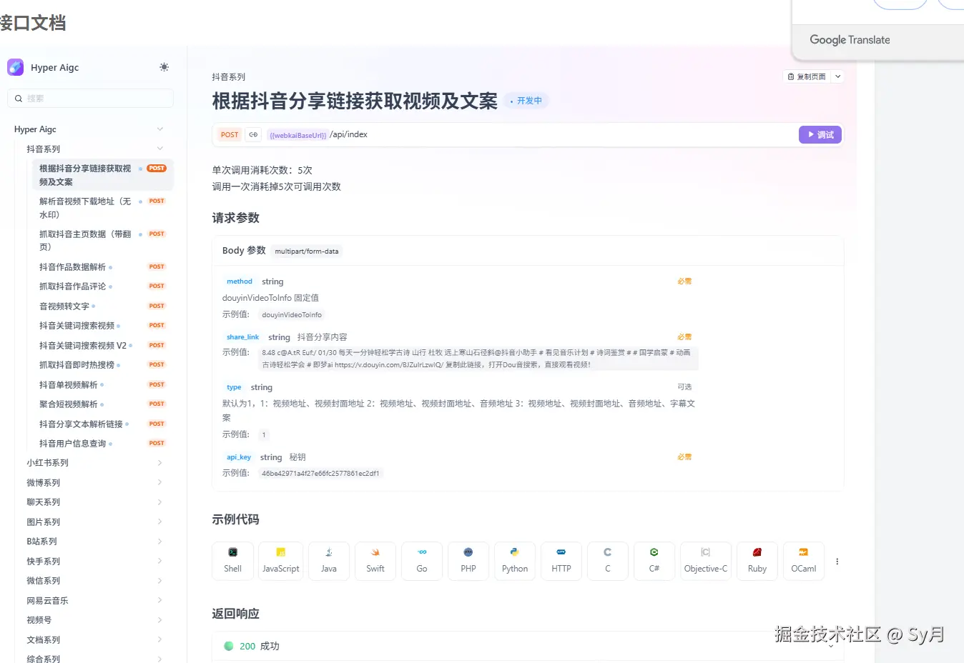Expand the 微博系列 folder
The height and width of the screenshot is (663, 964).
coord(94,483)
